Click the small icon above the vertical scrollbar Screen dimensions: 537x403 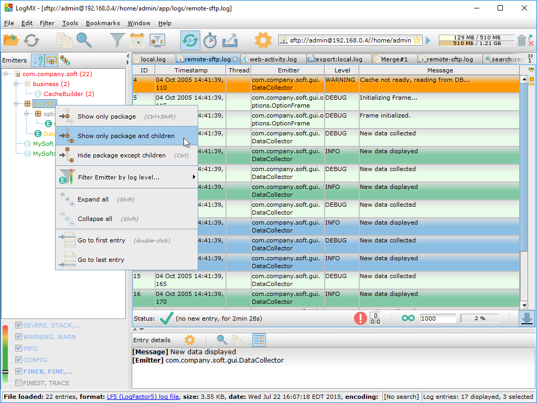click(531, 70)
